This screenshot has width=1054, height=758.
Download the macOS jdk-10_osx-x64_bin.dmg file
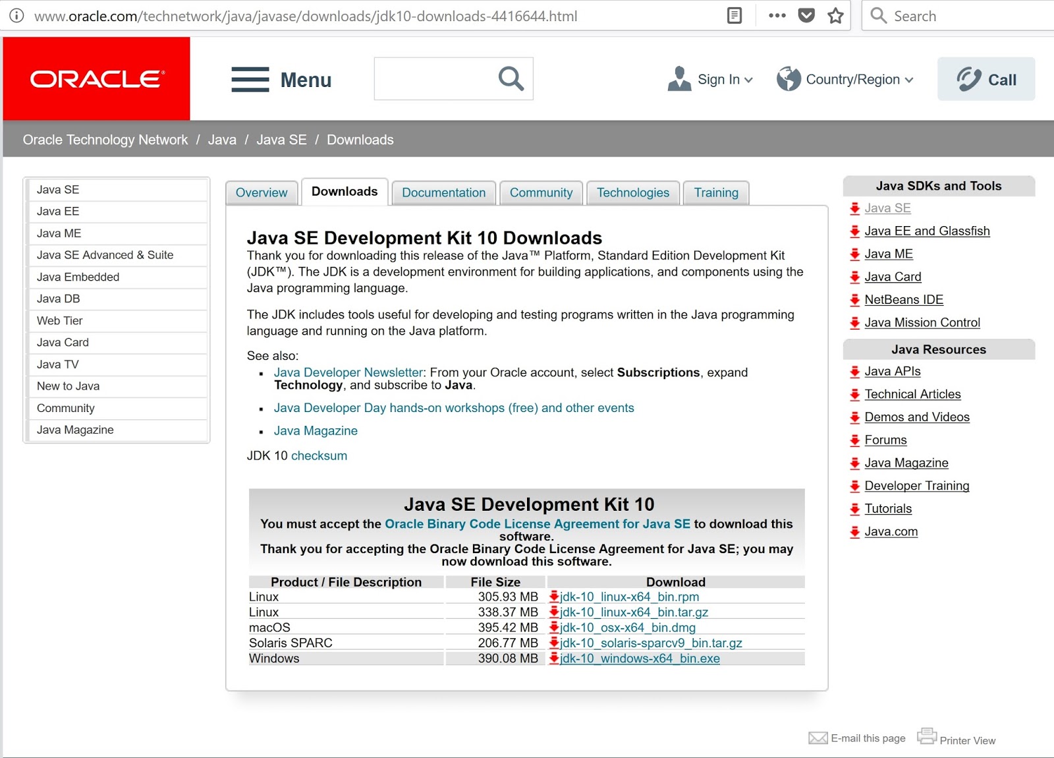[x=628, y=627]
